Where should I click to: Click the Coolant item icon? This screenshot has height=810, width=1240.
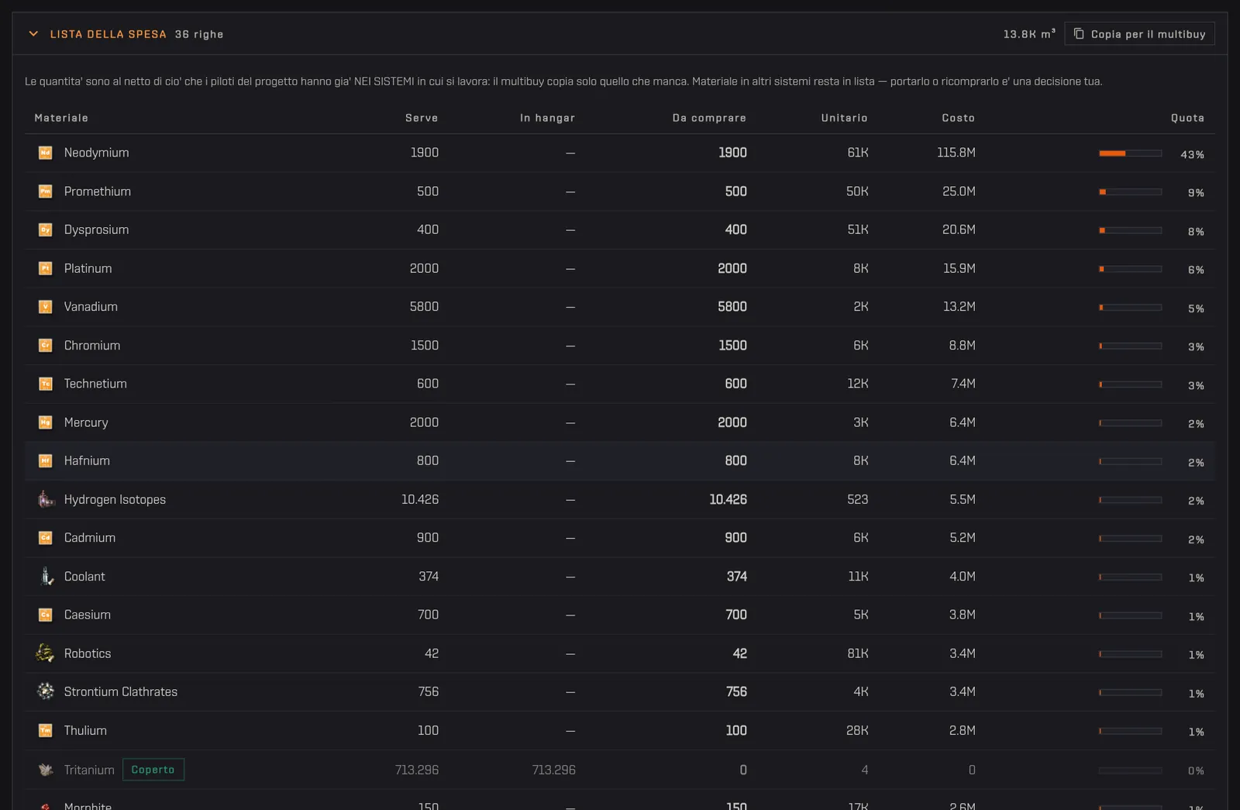pos(46,576)
